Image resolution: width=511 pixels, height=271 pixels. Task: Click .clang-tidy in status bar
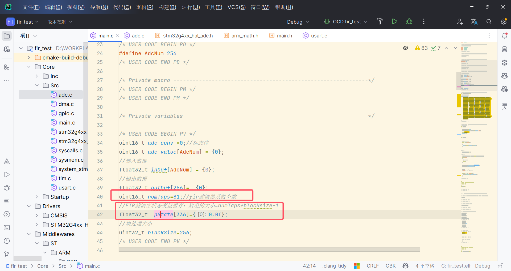coord(335,266)
